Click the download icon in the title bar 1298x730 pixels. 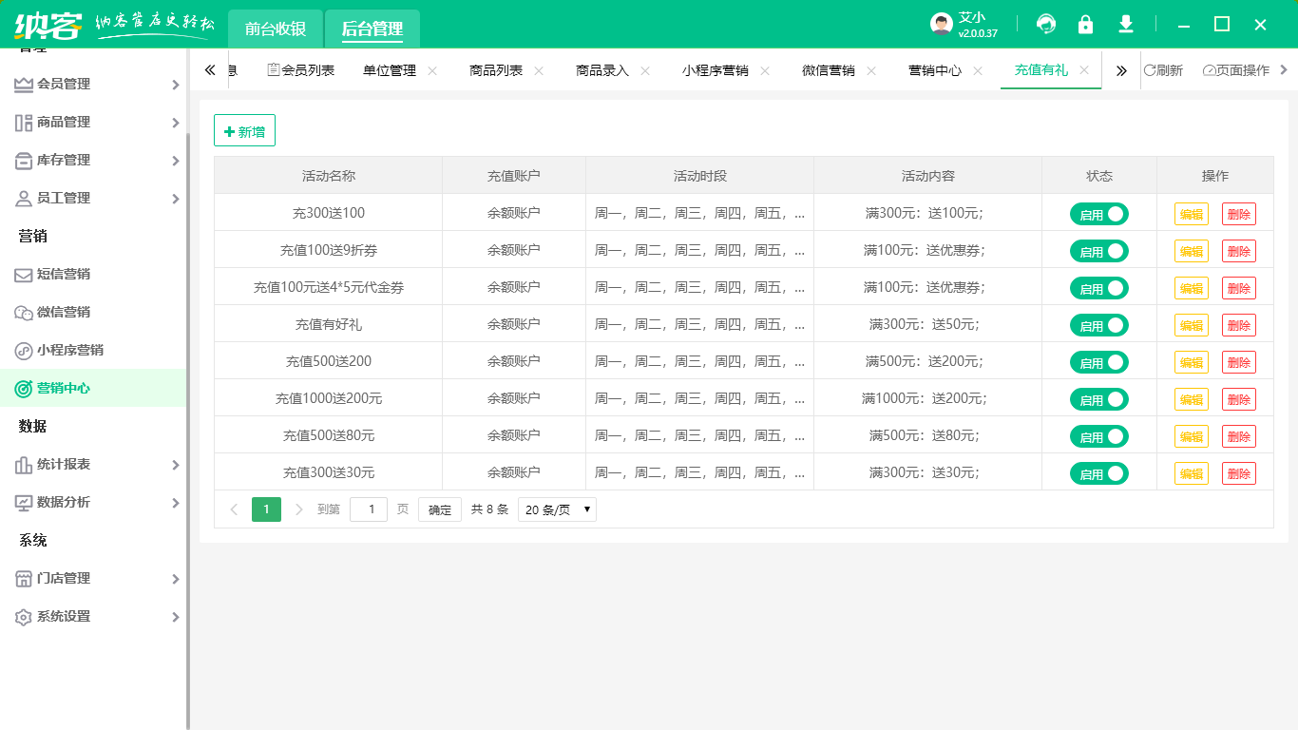point(1126,24)
